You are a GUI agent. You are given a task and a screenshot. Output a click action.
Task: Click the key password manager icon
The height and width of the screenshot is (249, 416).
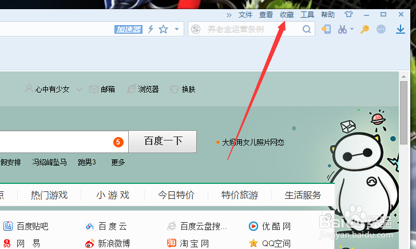(x=365, y=29)
